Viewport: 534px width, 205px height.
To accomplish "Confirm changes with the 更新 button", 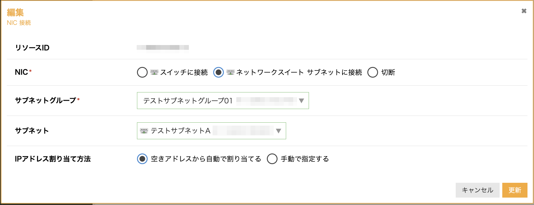I will 515,190.
